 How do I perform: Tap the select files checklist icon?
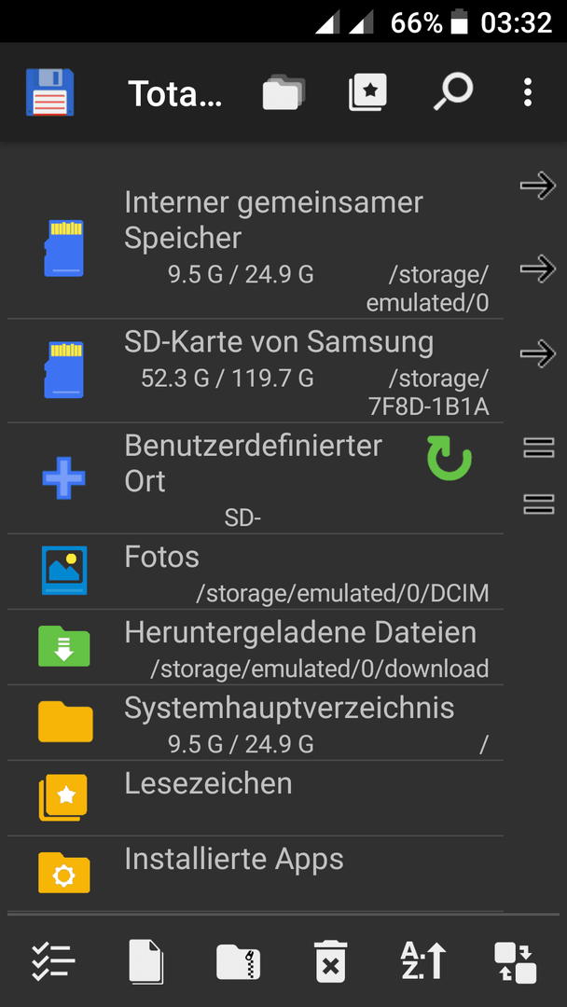tap(53, 961)
